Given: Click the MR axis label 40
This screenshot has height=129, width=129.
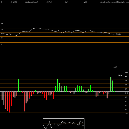Looking at the screenshot, I should coord(126,85).
